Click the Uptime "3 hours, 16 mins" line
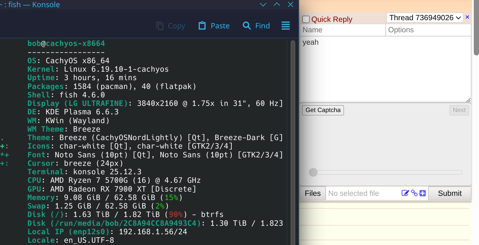The image size is (479, 245). tap(82, 78)
